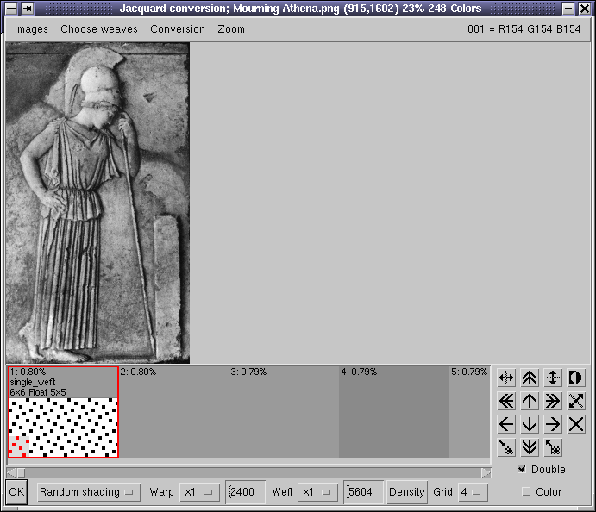Click the single left arrow icon
596x512 pixels.
(x=506, y=424)
